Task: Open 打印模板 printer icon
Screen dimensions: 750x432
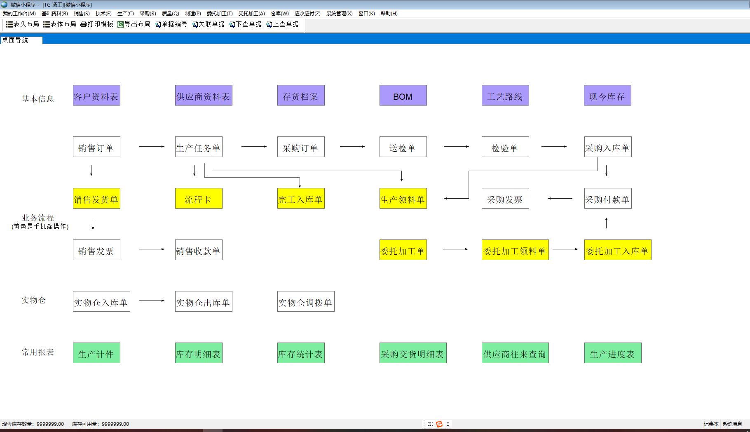Action: [x=84, y=24]
